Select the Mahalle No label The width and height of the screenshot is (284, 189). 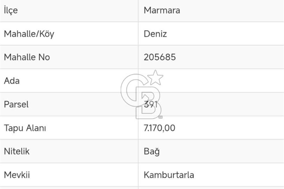27,57
